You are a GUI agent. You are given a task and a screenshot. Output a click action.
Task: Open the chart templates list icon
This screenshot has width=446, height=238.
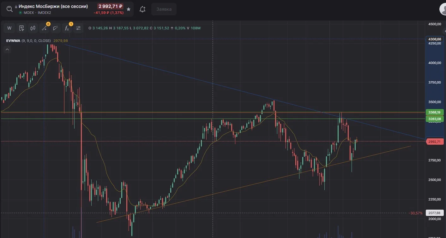21,28
